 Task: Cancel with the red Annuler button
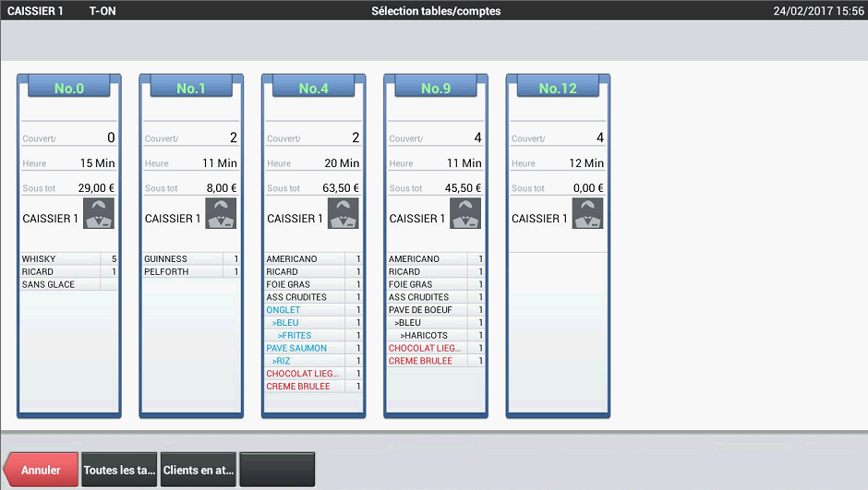[41, 470]
